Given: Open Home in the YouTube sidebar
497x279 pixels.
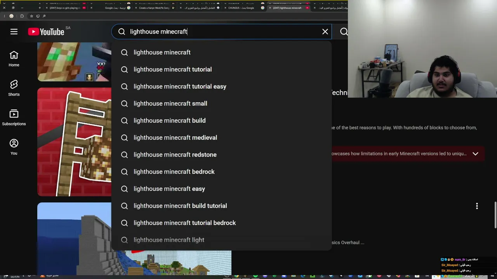Looking at the screenshot, I should [x=14, y=59].
